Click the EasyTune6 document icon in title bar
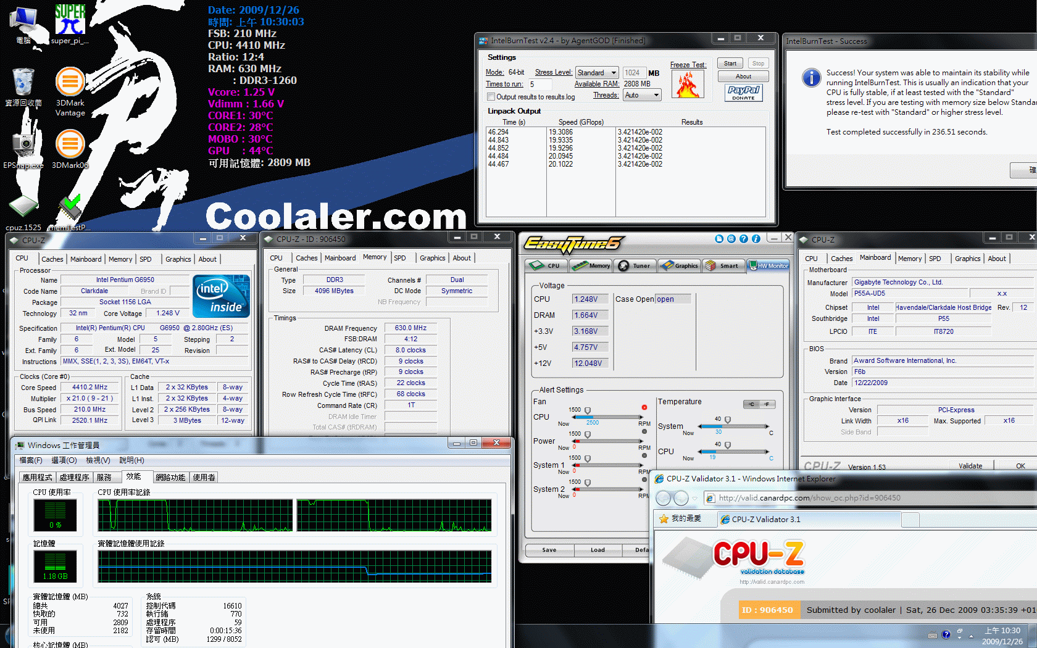 pyautogui.click(x=719, y=239)
